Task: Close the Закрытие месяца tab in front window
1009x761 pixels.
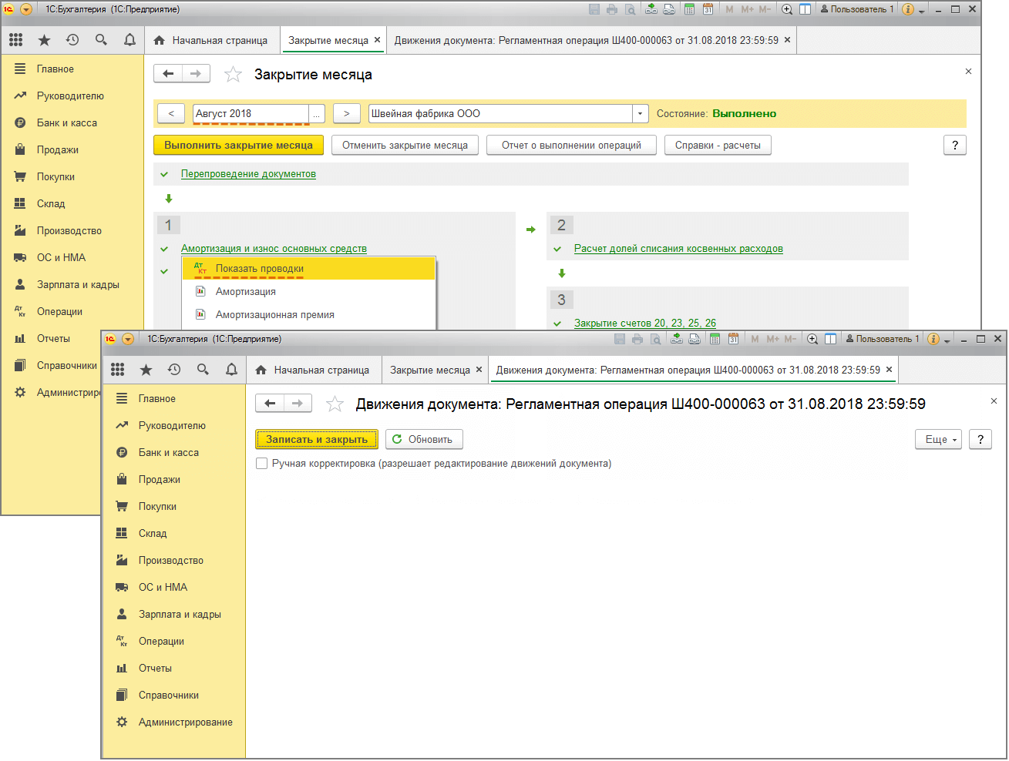Action: [479, 370]
